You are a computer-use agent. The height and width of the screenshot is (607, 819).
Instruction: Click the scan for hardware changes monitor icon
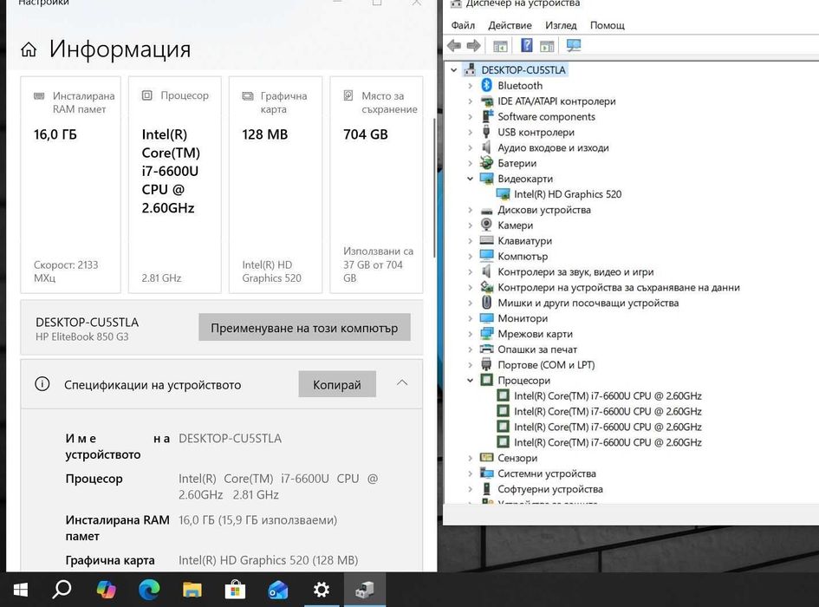pos(574,46)
